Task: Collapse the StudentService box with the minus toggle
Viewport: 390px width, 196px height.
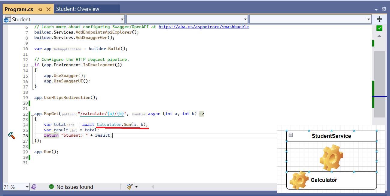Action: 291,135
